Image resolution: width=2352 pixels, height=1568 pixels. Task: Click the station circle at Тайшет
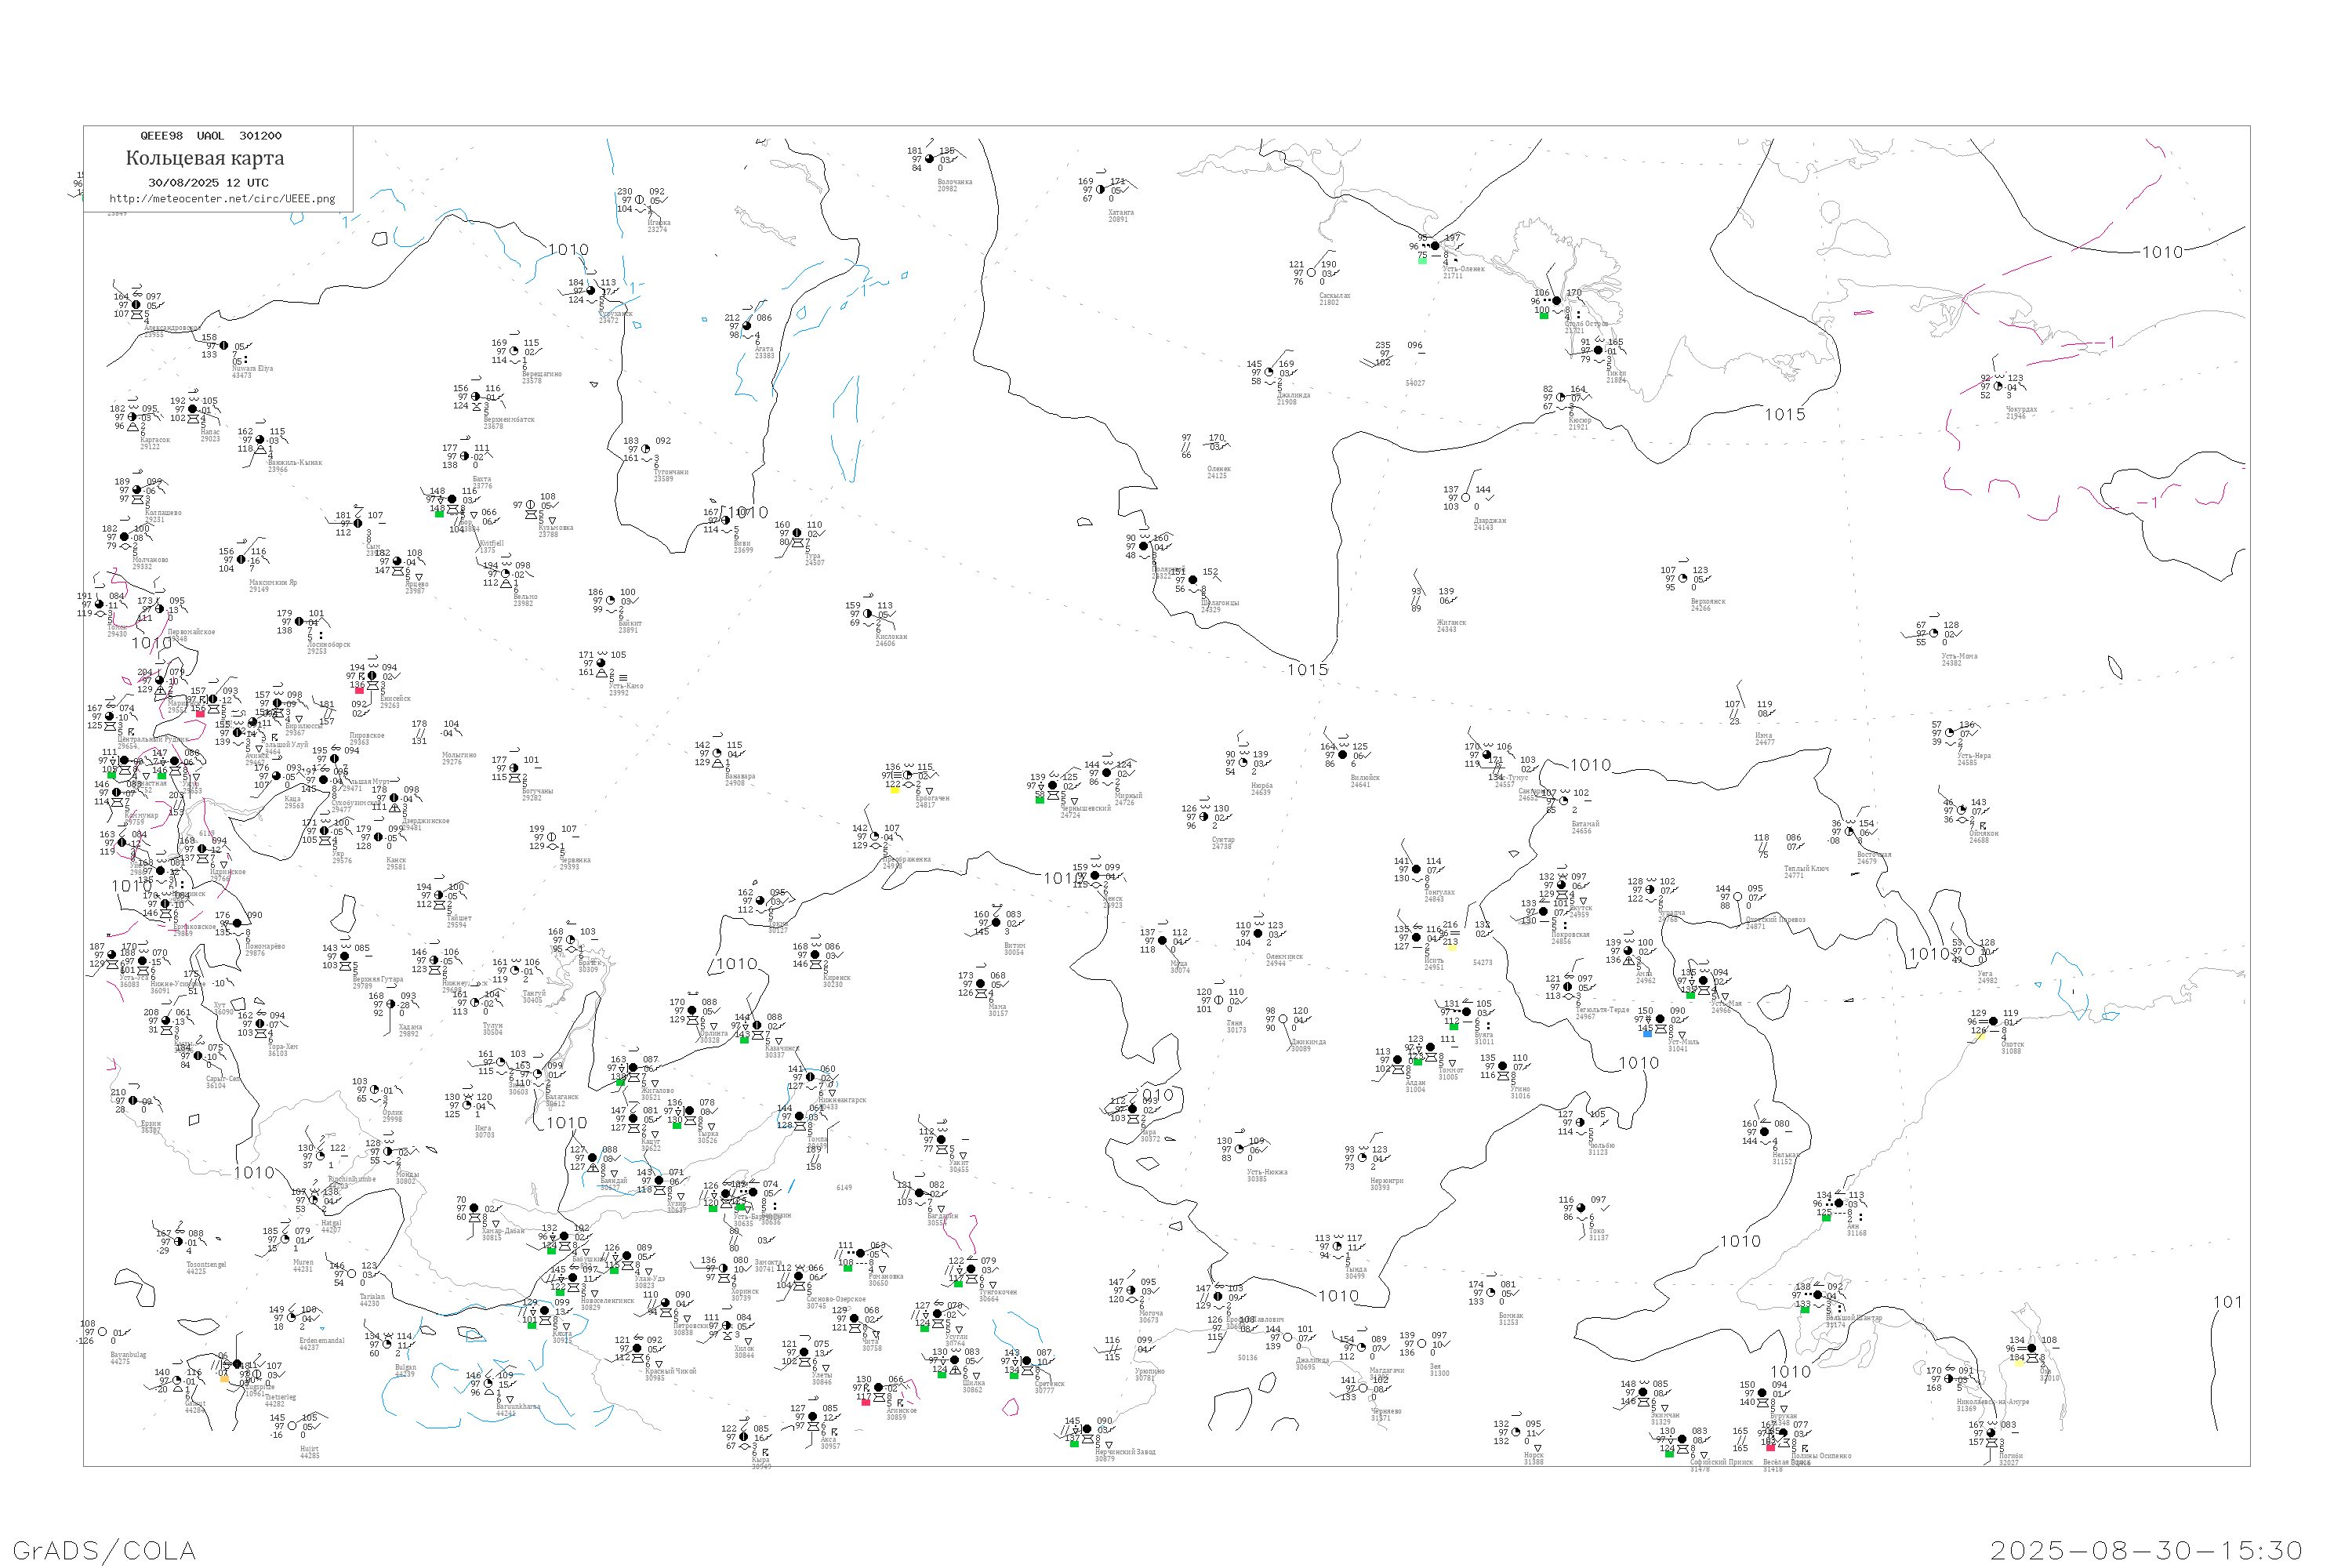tap(440, 896)
